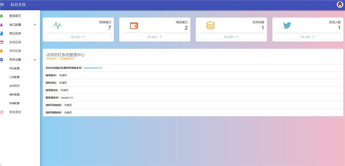Click the 授权域名 未授权 row
Viewport: 345px width, 166px height.
(x=193, y=83)
